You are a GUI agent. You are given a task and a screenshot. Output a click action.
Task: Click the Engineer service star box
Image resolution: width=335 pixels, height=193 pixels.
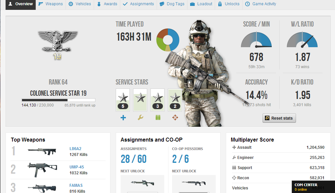(x=140, y=100)
